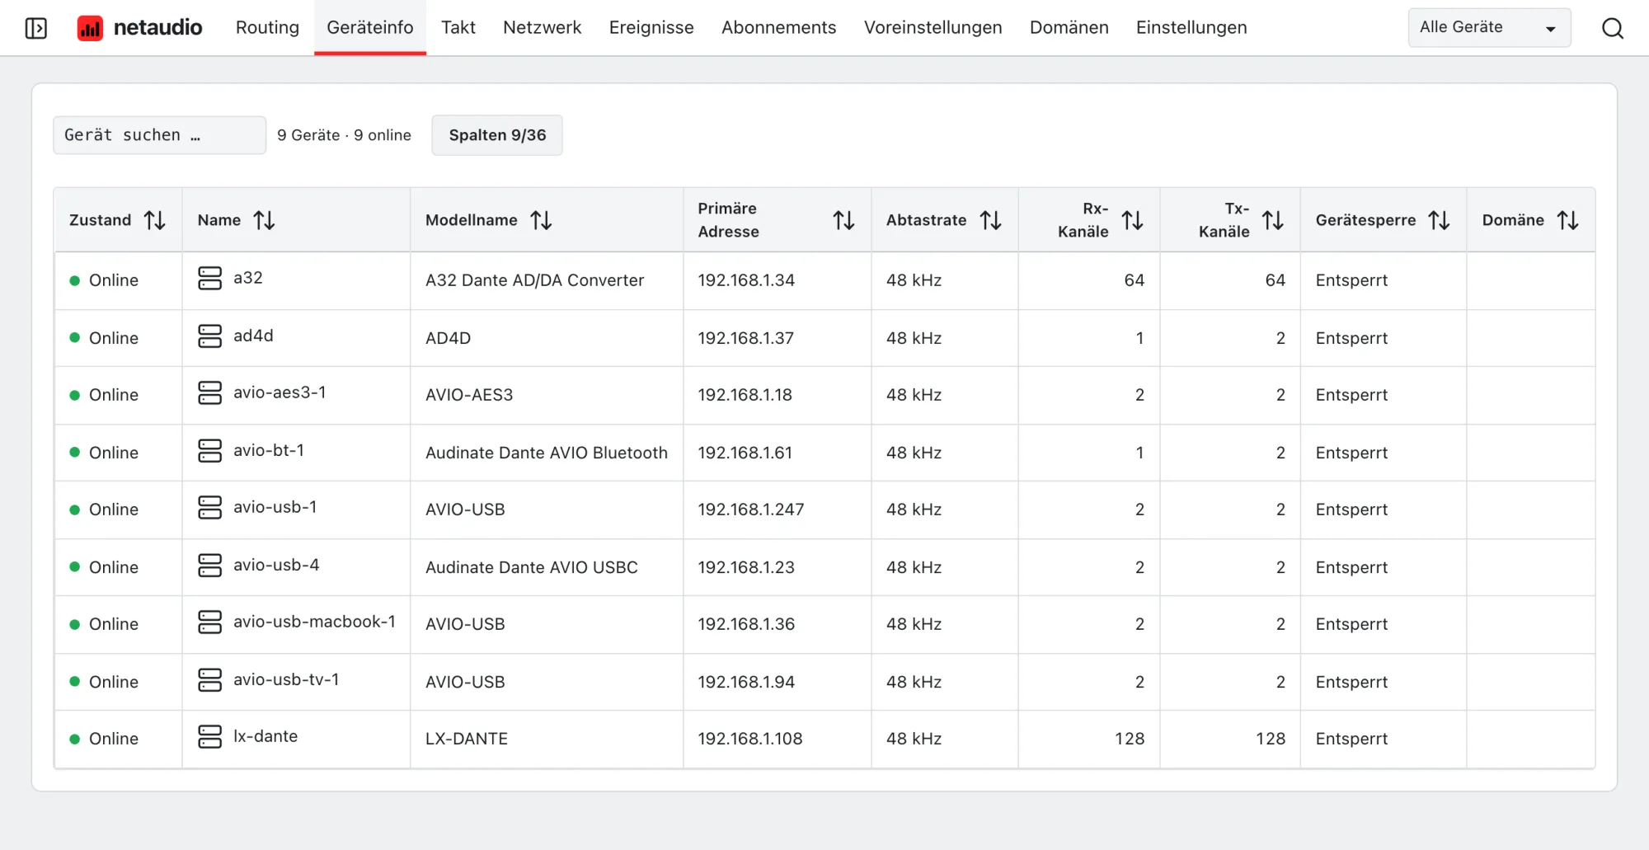Image resolution: width=1649 pixels, height=850 pixels.
Task: Click the IP address 192.168.1.108
Action: (749, 739)
